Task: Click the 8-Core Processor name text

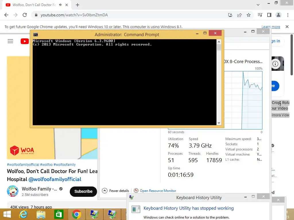Action: (x=243, y=62)
